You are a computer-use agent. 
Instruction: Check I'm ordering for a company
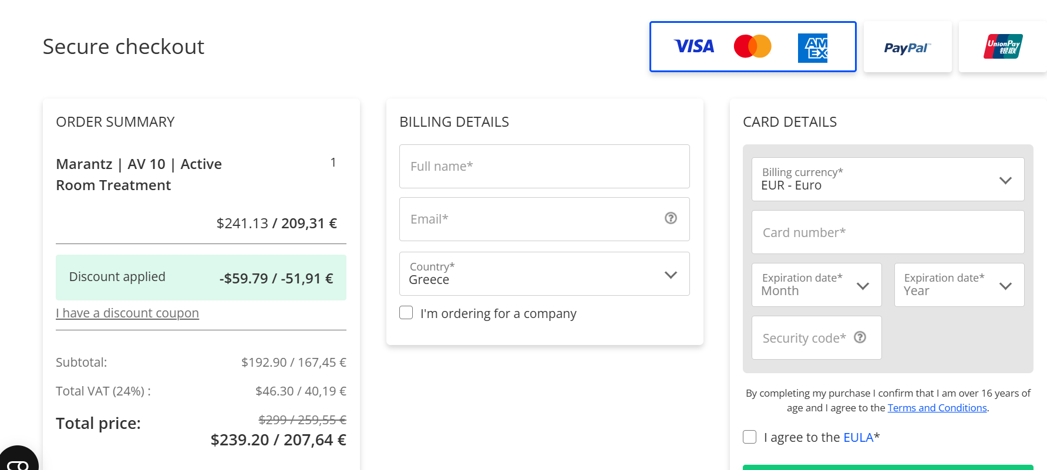(x=406, y=313)
